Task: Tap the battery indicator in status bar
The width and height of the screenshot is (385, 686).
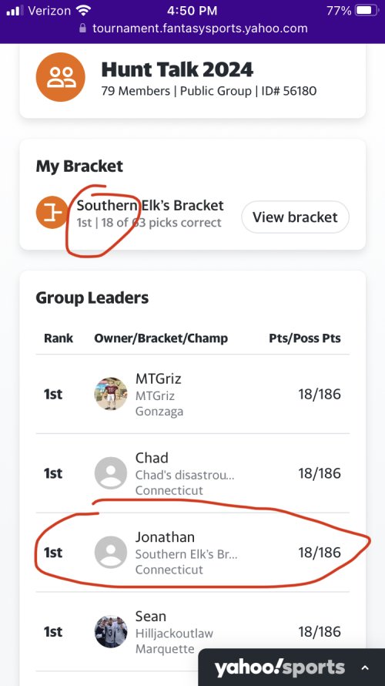Action: coord(367,11)
